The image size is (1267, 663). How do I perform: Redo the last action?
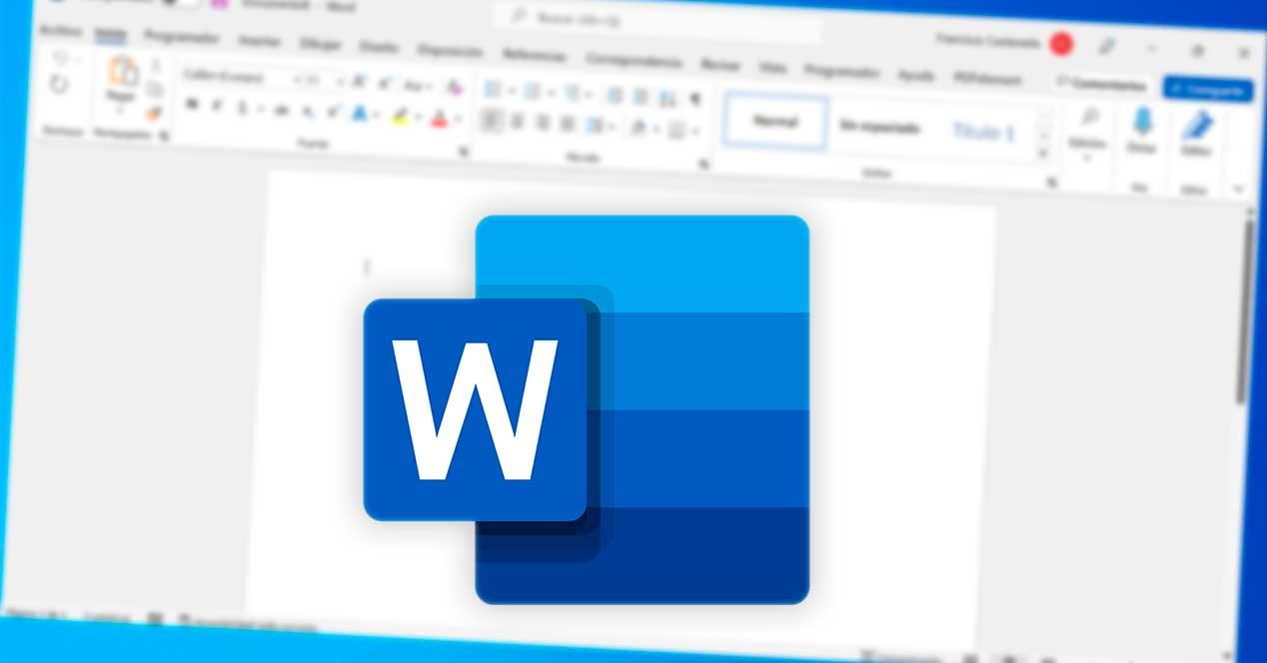[58, 86]
